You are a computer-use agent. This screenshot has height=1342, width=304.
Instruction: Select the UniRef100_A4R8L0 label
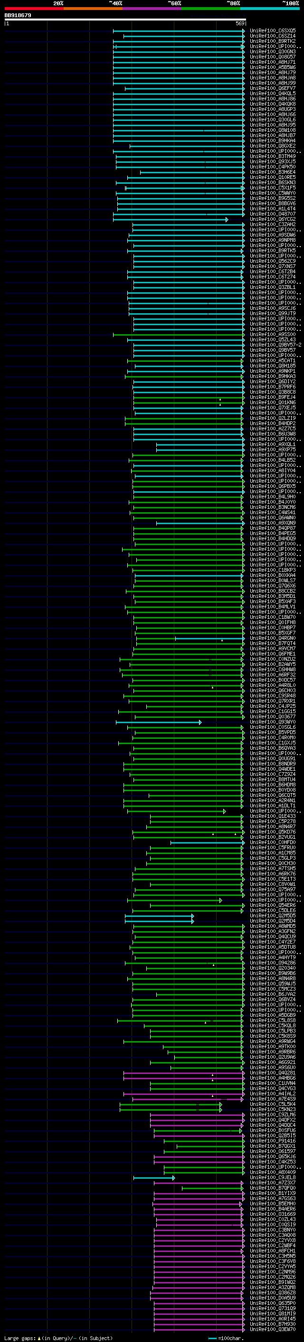point(273,686)
